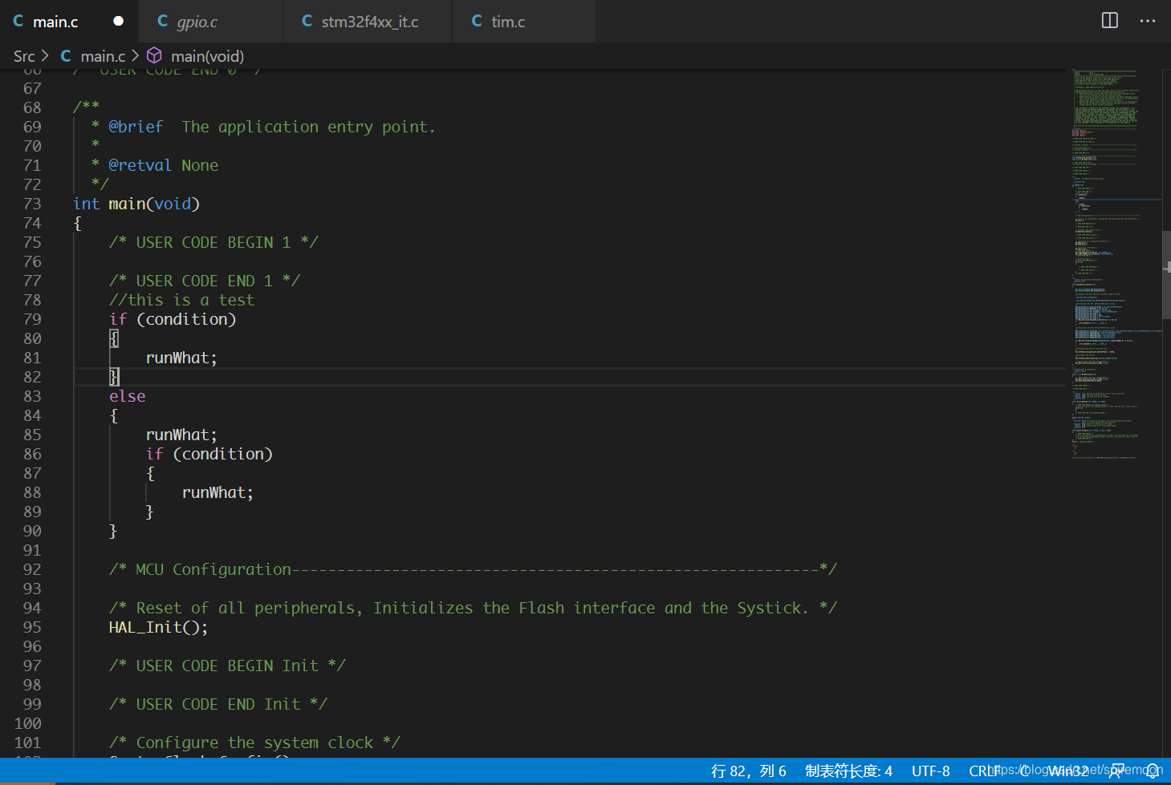Click line number 79 in gutter
1171x785 pixels.
[32, 319]
